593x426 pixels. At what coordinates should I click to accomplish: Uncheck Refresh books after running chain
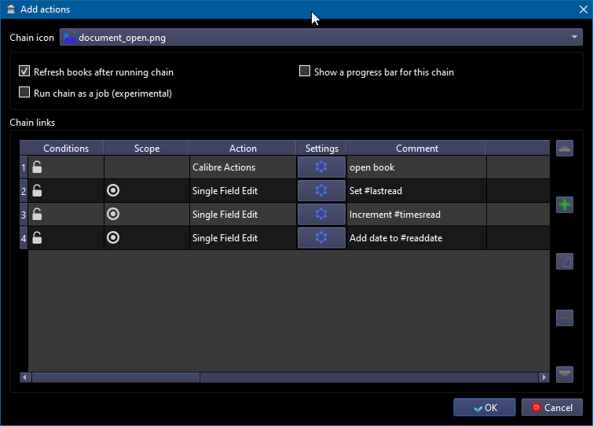(x=24, y=71)
